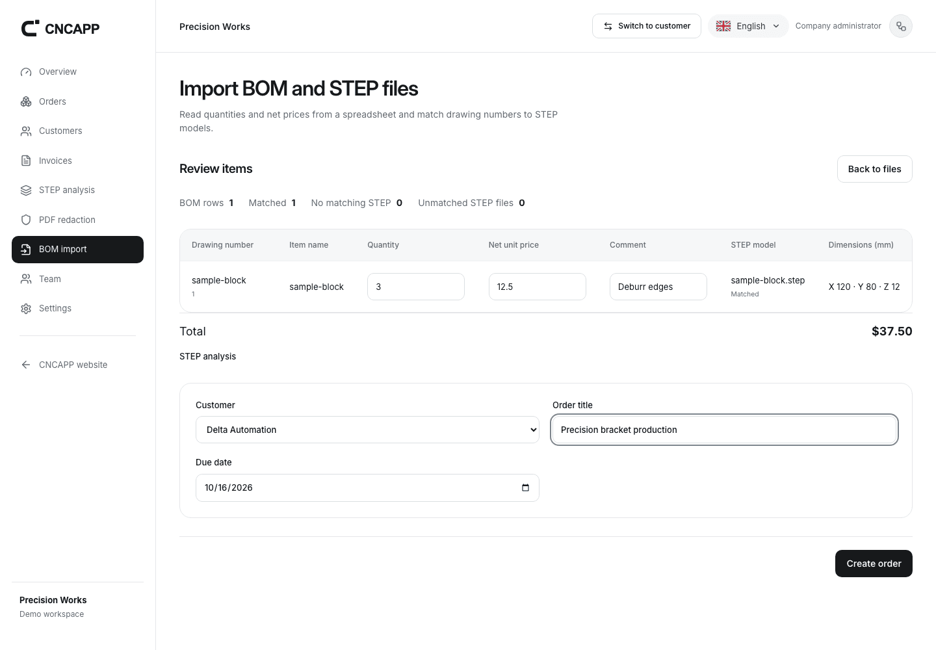Click the Invoices document icon
The image size is (936, 650).
click(x=26, y=161)
